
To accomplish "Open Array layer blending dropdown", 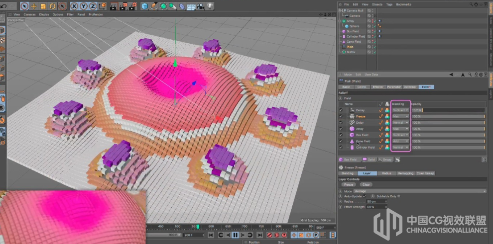I will pos(400,129).
